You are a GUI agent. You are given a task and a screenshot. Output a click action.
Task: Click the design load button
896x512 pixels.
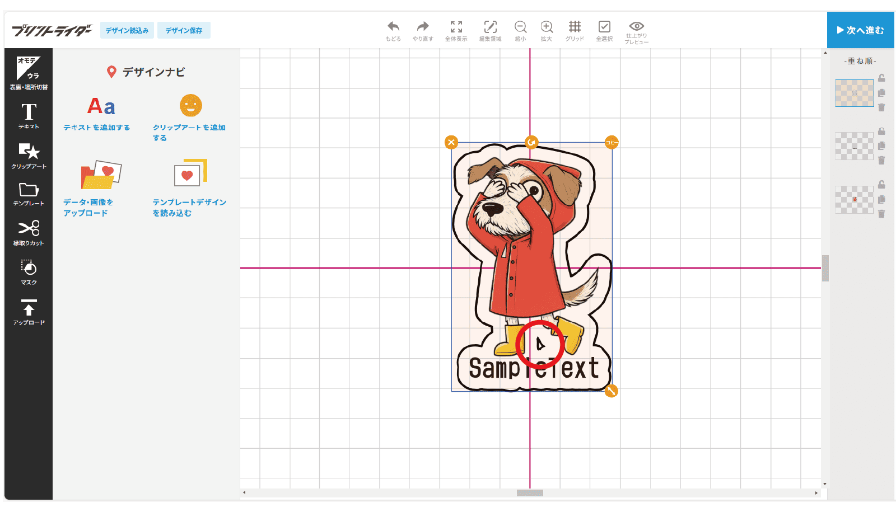(x=127, y=30)
